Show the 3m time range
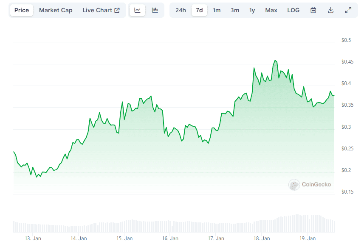This screenshot has height=244, width=364. pos(235,10)
